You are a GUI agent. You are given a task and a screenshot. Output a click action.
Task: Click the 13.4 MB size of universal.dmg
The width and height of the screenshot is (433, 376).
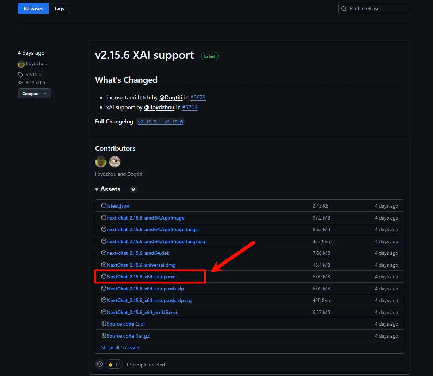click(321, 265)
